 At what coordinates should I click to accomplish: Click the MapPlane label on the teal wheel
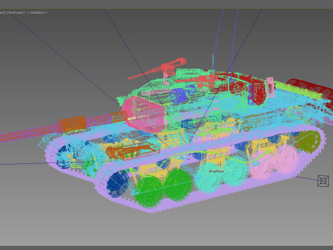point(216,172)
